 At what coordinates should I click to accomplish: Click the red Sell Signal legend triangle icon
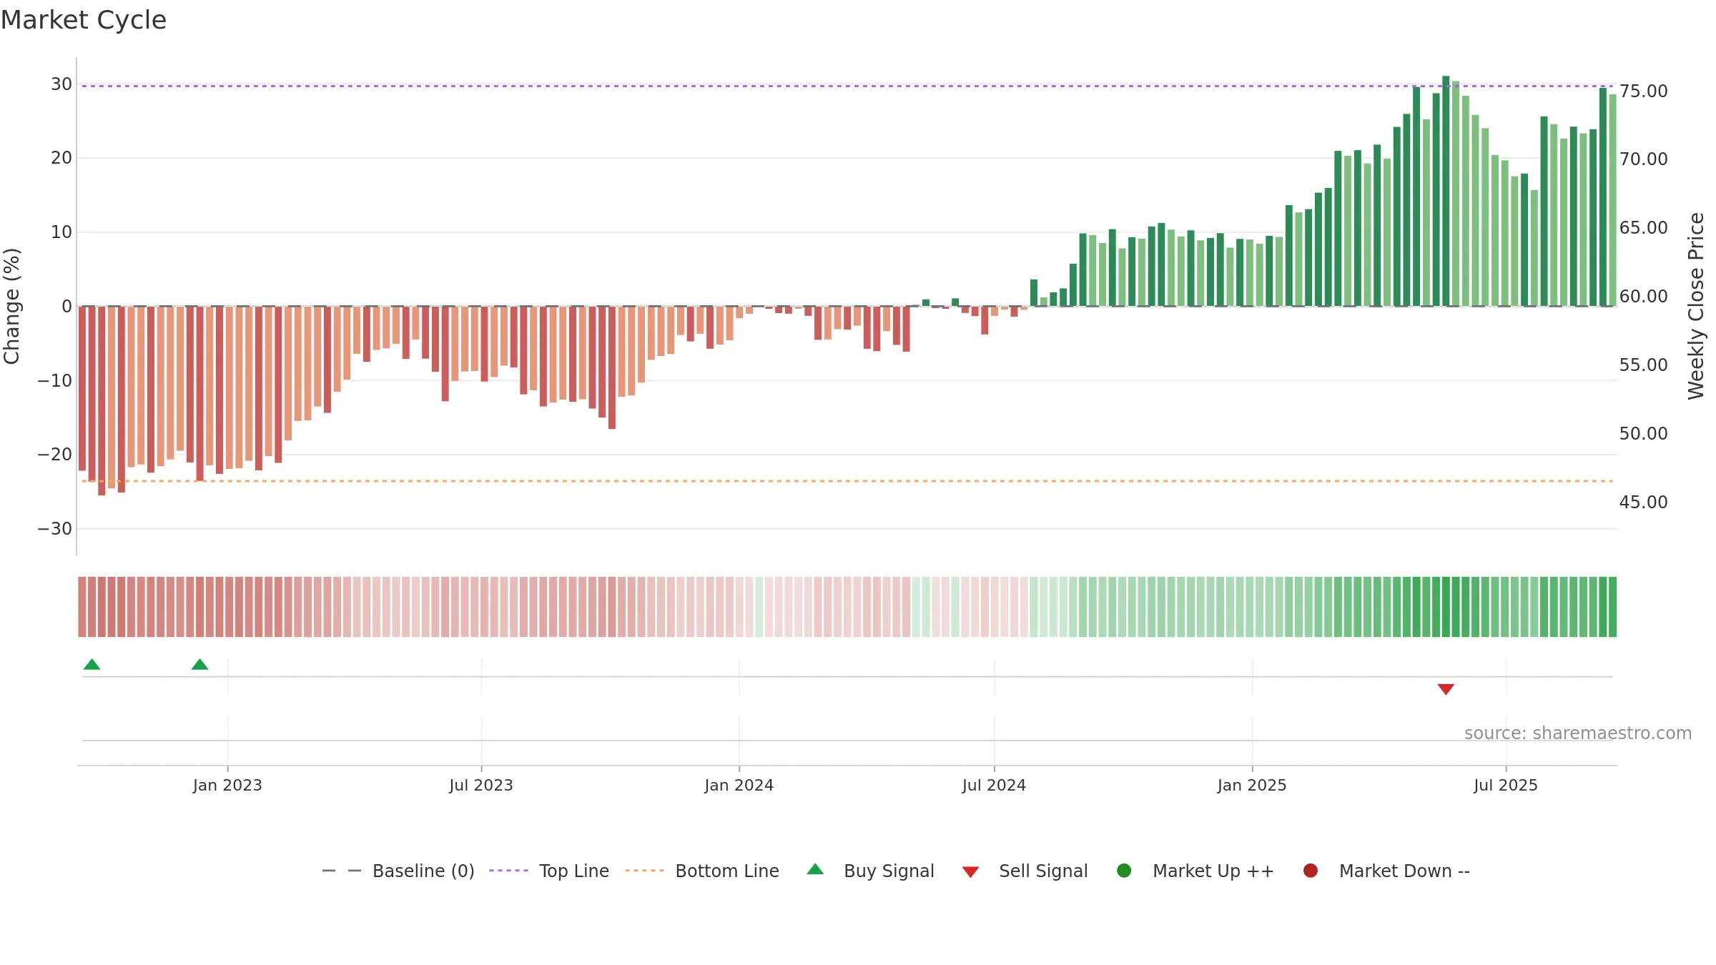[x=970, y=872]
